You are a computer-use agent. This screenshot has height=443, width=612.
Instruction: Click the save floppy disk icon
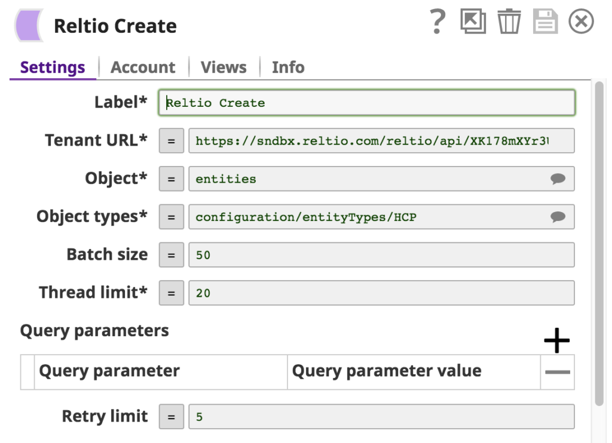click(x=545, y=21)
